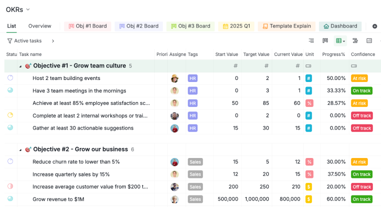Image resolution: width=381 pixels, height=207 pixels.
Task: Click assignee avatar for Increase average customer value
Action: [x=174, y=187]
